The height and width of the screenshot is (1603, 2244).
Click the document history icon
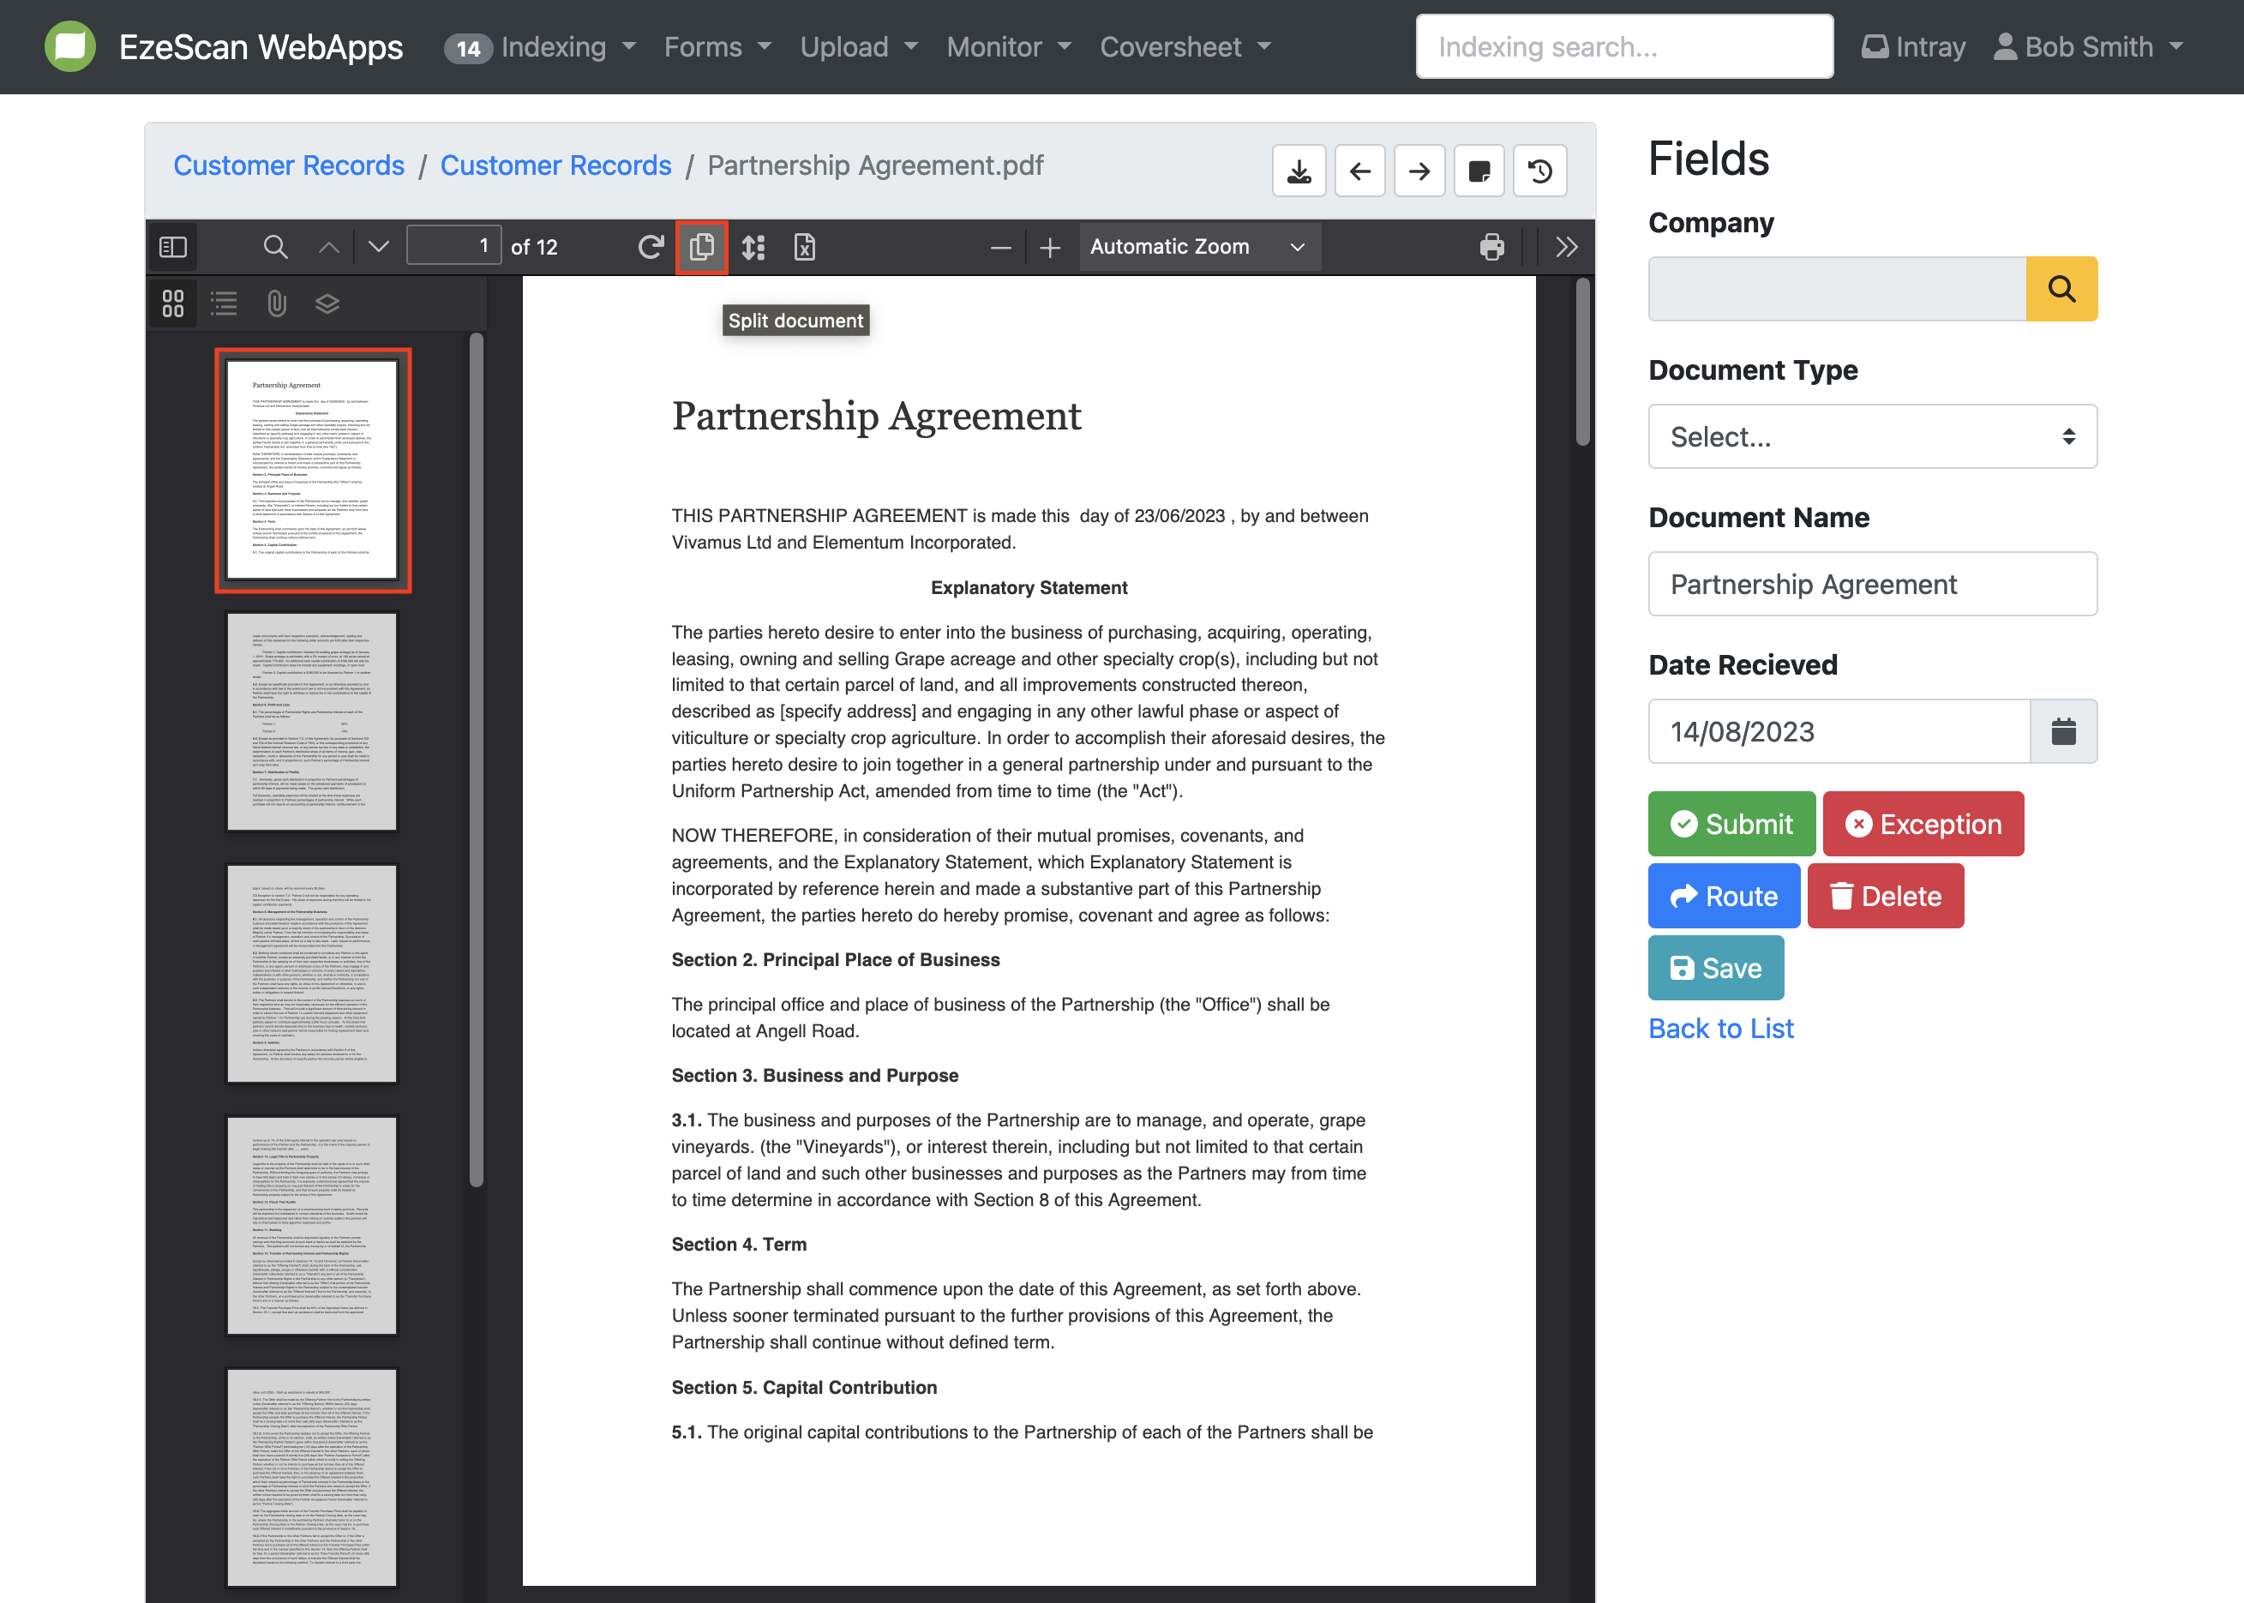pyautogui.click(x=1539, y=171)
